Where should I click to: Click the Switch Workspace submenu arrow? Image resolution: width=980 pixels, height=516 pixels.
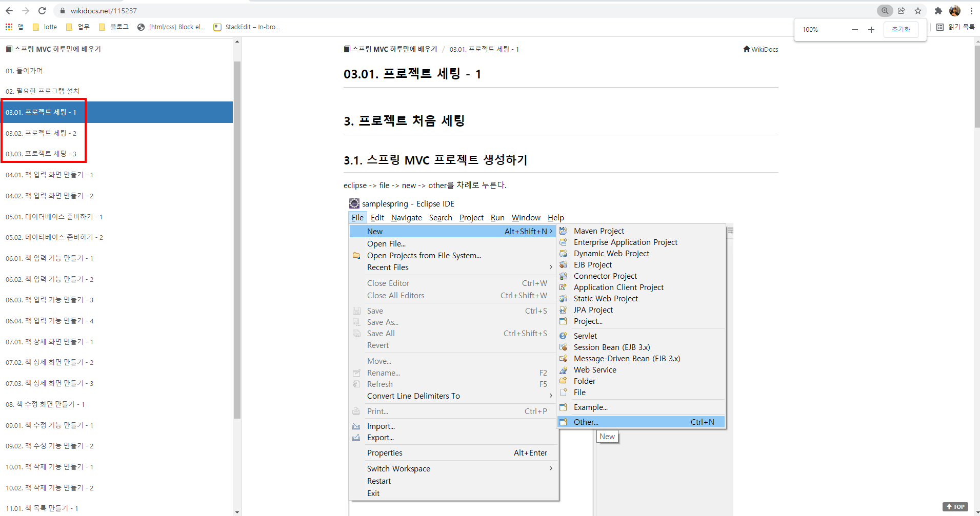551,469
